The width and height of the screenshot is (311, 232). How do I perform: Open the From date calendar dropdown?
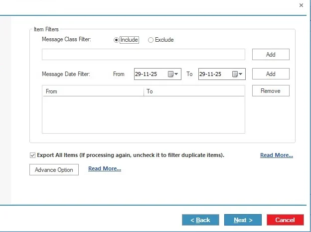pos(176,74)
